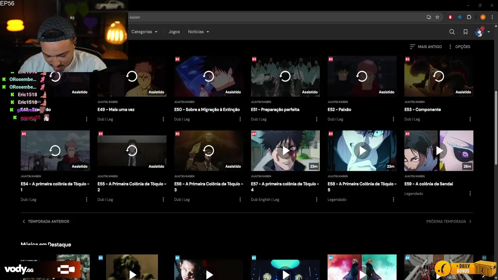Go to Temporada Anterior
The width and height of the screenshot is (498, 280).
click(x=46, y=221)
